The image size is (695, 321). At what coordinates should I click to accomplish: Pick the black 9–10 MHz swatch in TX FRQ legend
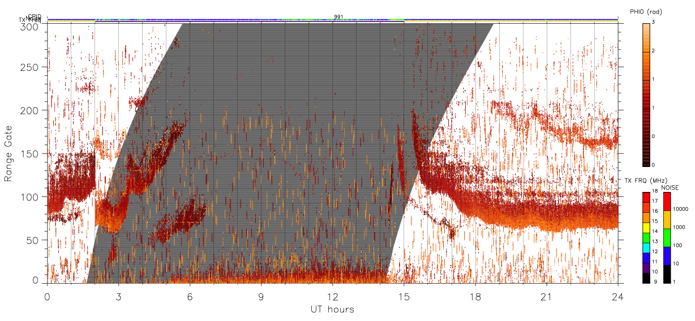[x=646, y=278]
